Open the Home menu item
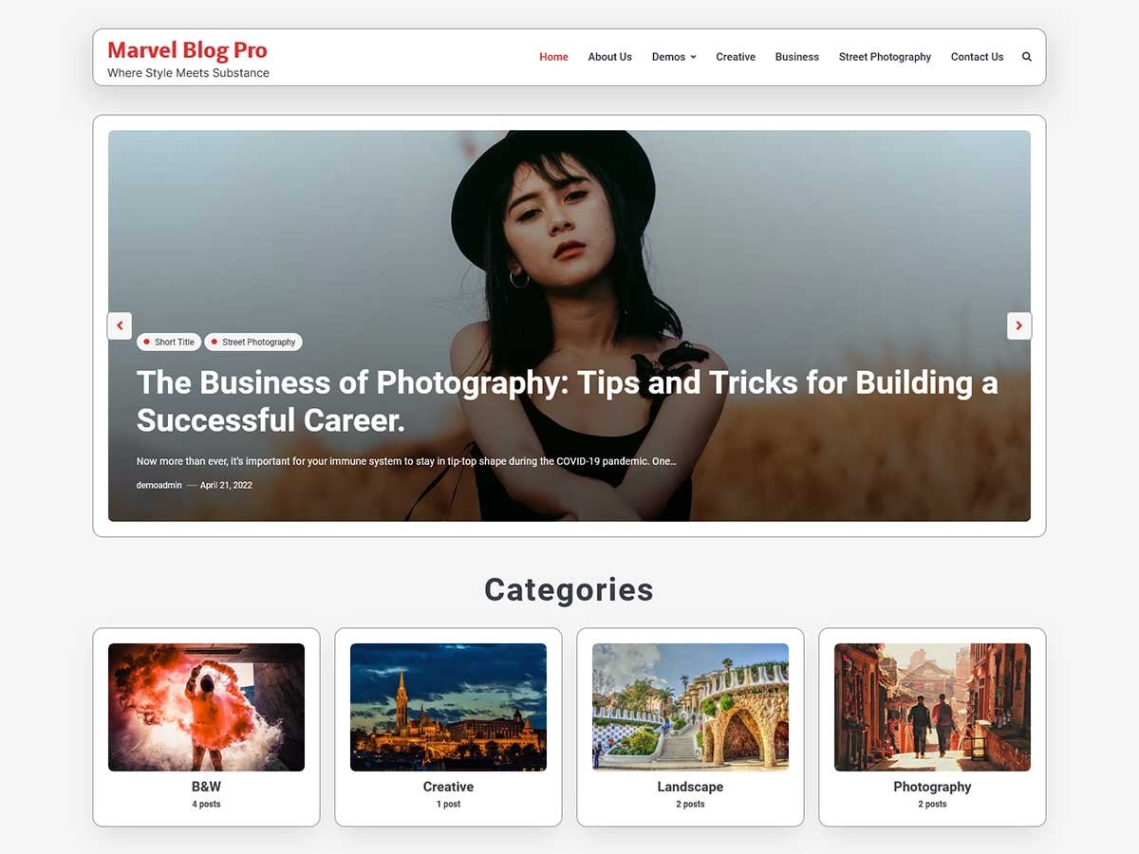This screenshot has height=854, width=1139. tap(553, 57)
